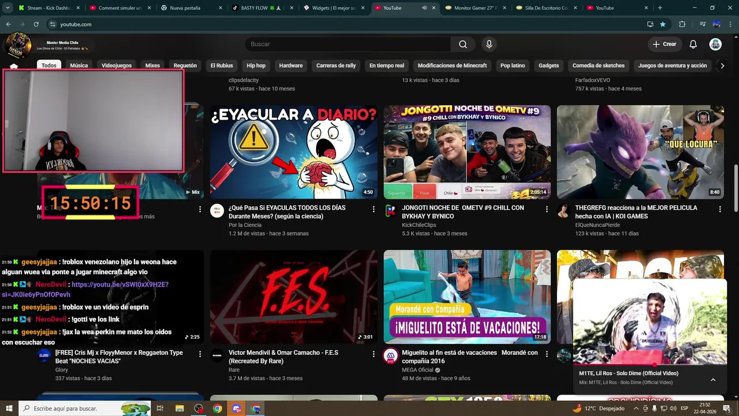The image size is (739, 416).
Task: Select the Hardware filter chip
Action: click(291, 65)
